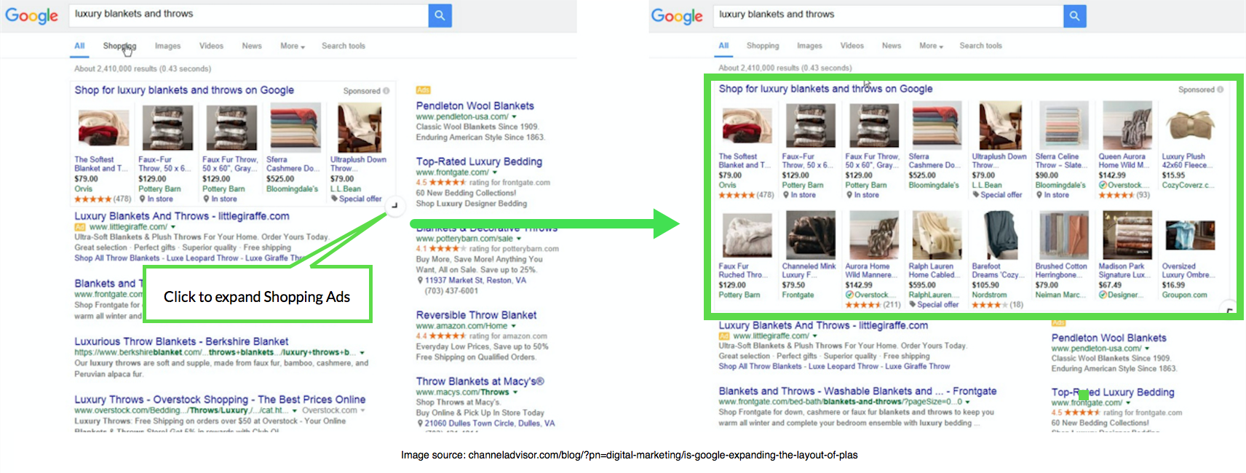Click 21060 Dulles Town Circle address
This screenshot has height=473, width=1246.
[x=489, y=423]
